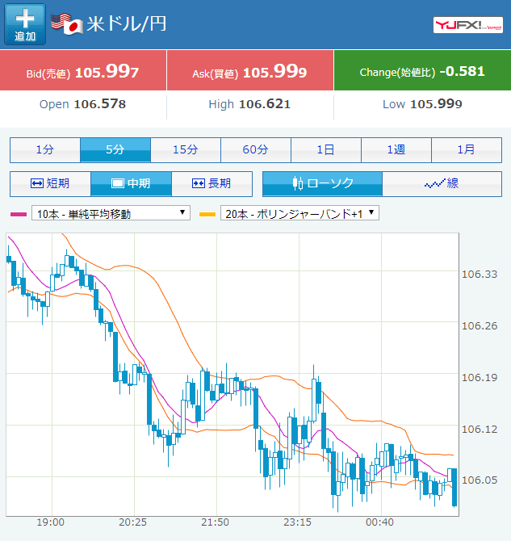Click the YJFX! logo
The width and height of the screenshot is (511, 541).
pyautogui.click(x=468, y=25)
